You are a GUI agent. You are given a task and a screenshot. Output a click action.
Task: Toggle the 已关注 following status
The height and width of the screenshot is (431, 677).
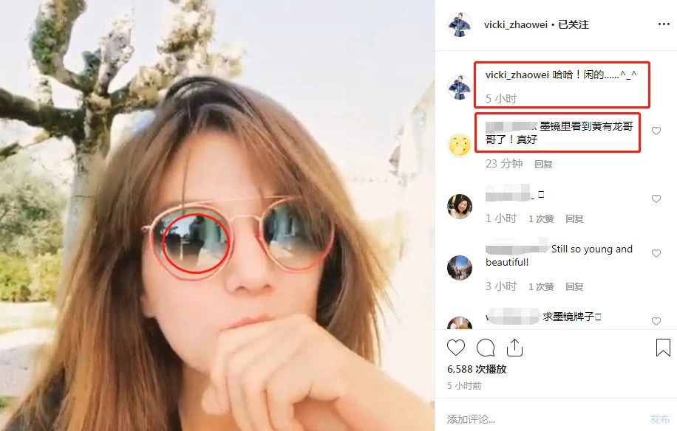click(x=574, y=24)
